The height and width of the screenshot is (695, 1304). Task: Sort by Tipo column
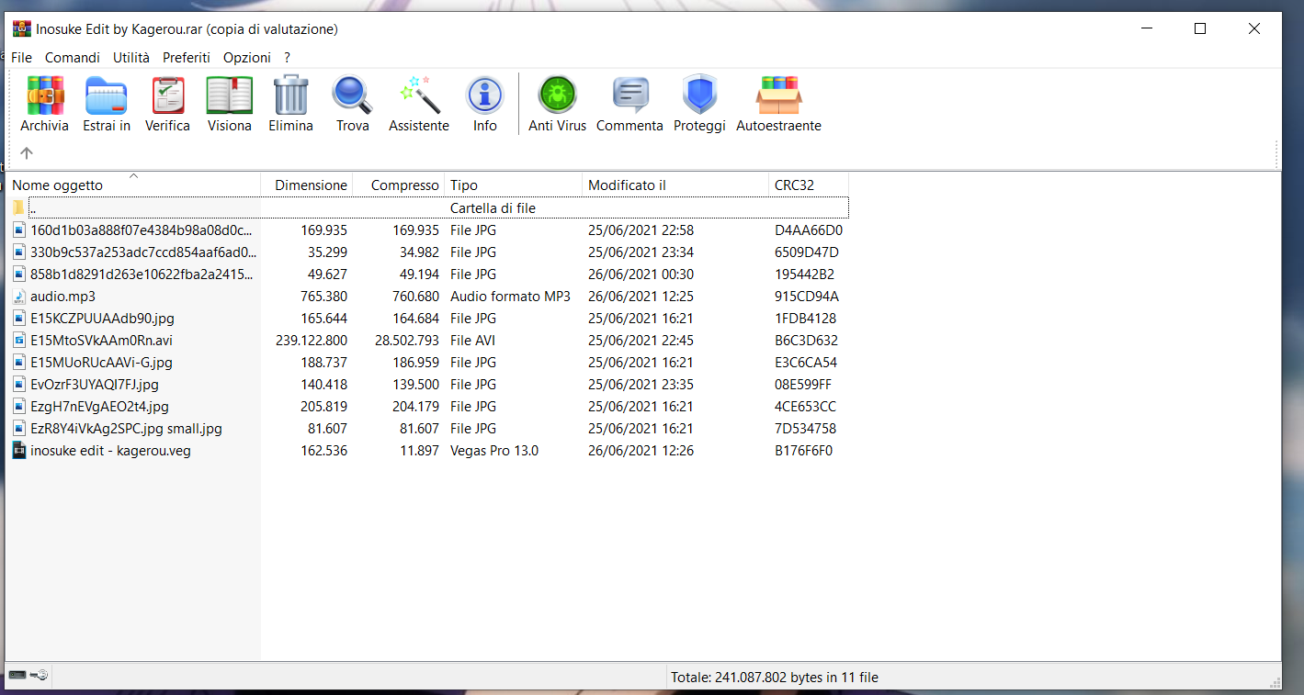click(514, 185)
